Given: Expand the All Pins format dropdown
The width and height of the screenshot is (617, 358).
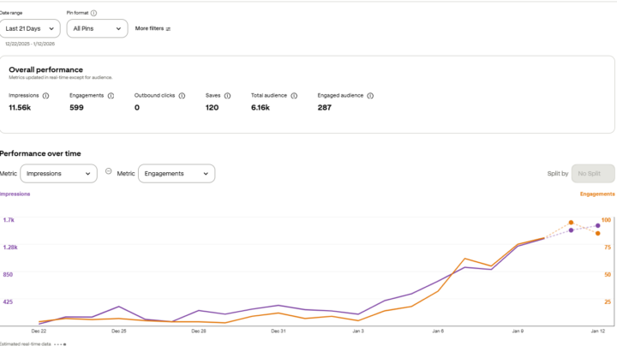Looking at the screenshot, I should pos(97,28).
